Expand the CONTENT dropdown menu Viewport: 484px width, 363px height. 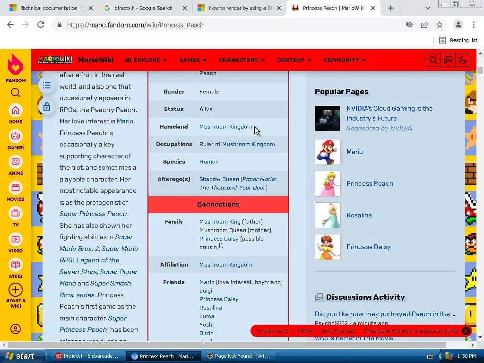(x=294, y=60)
